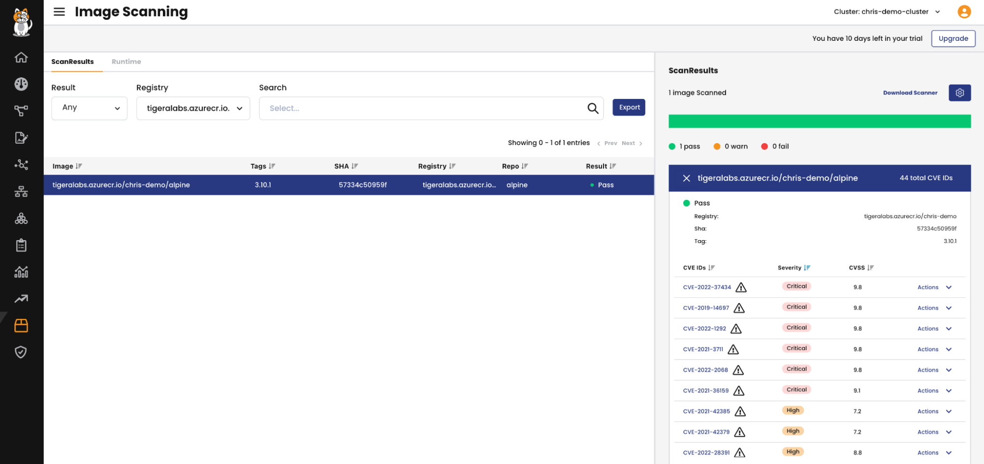Switch to the Runtime tab

pos(126,62)
